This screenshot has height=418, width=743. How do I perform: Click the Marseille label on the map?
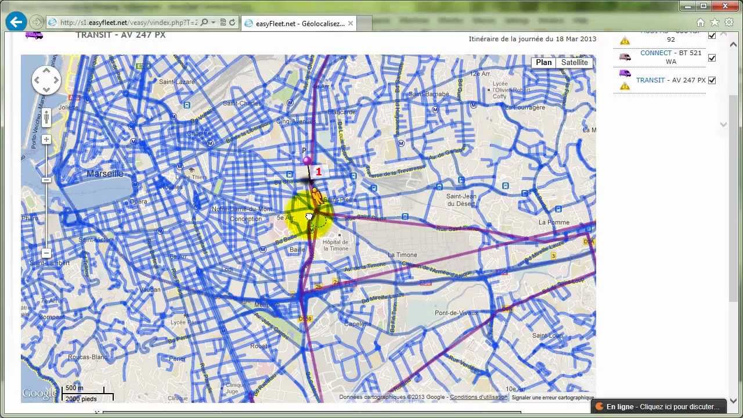coord(104,174)
